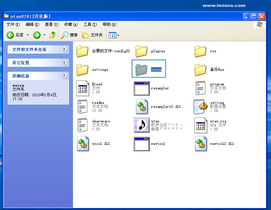
Task: Click the 后退 back button
Action: coord(15,35)
